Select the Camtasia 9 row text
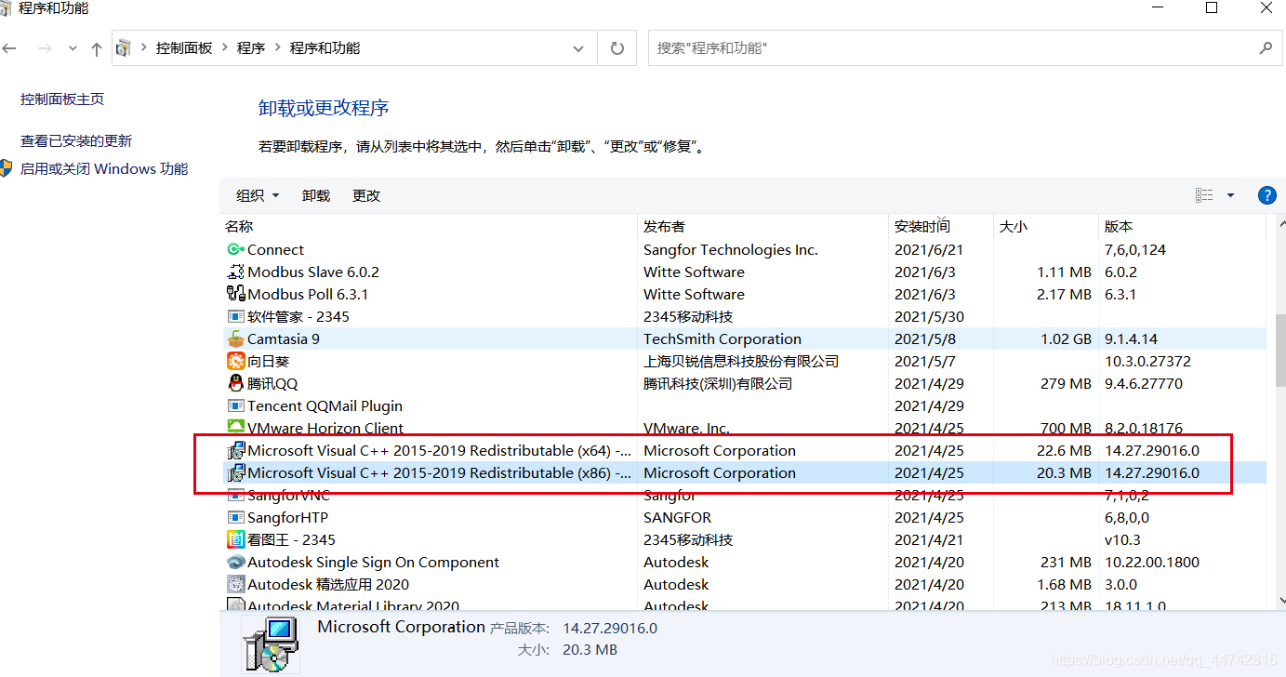The height and width of the screenshot is (677, 1286). (284, 338)
